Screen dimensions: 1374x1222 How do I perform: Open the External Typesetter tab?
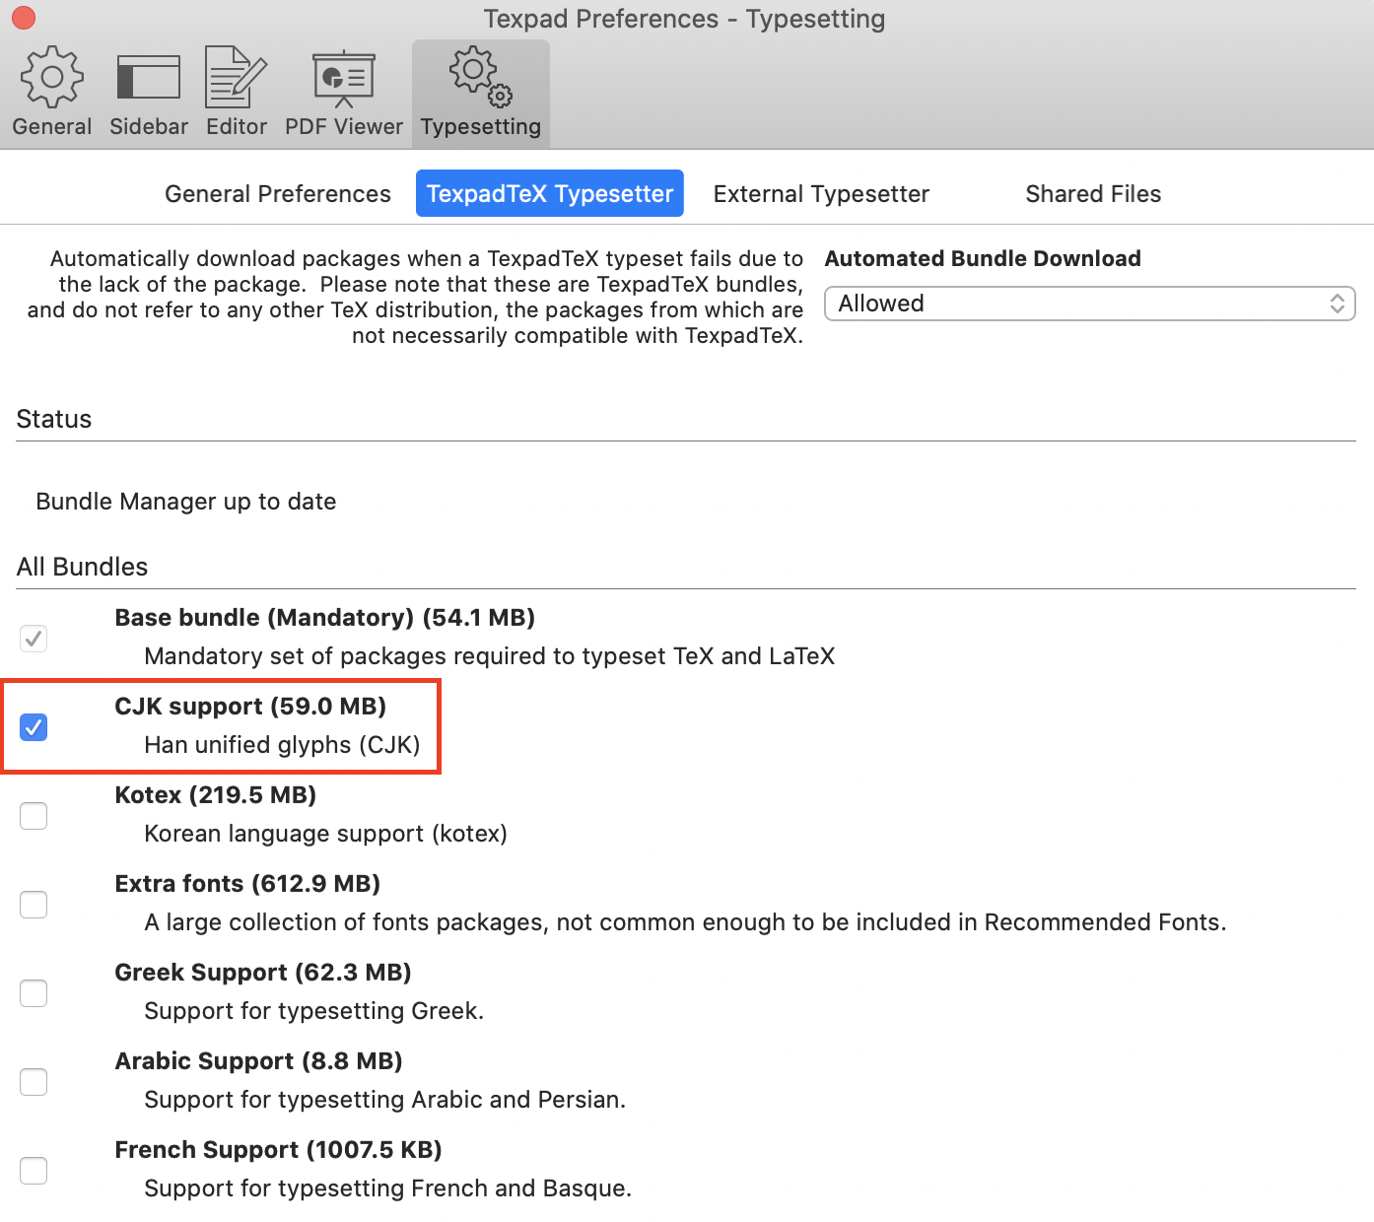coord(820,193)
